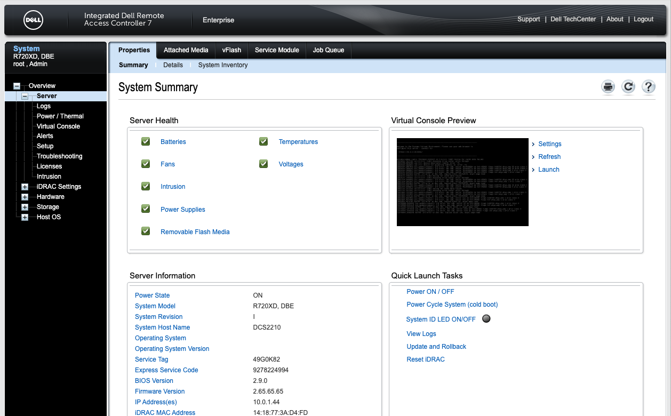Expand the iDRAC Settings tree node
671x416 pixels.
[x=24, y=186]
